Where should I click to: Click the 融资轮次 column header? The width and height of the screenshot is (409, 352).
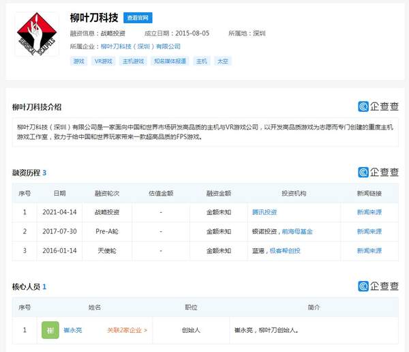pos(107,193)
